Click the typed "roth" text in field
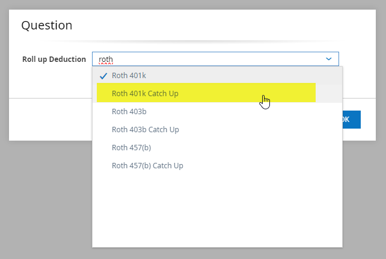The image size is (386, 259). (x=106, y=59)
